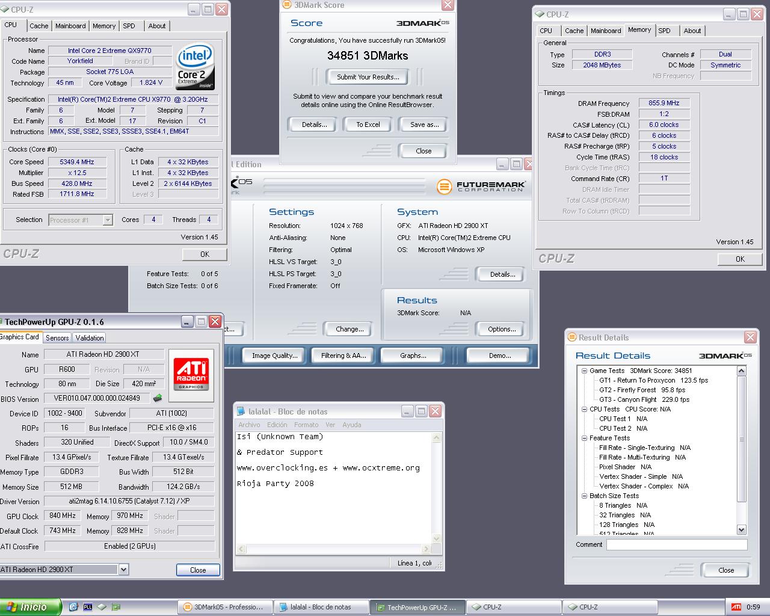Click Notepad vertical scrollbar up arrow

(437, 437)
